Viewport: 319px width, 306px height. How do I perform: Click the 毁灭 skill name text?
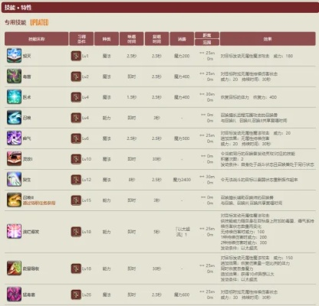click(x=27, y=56)
